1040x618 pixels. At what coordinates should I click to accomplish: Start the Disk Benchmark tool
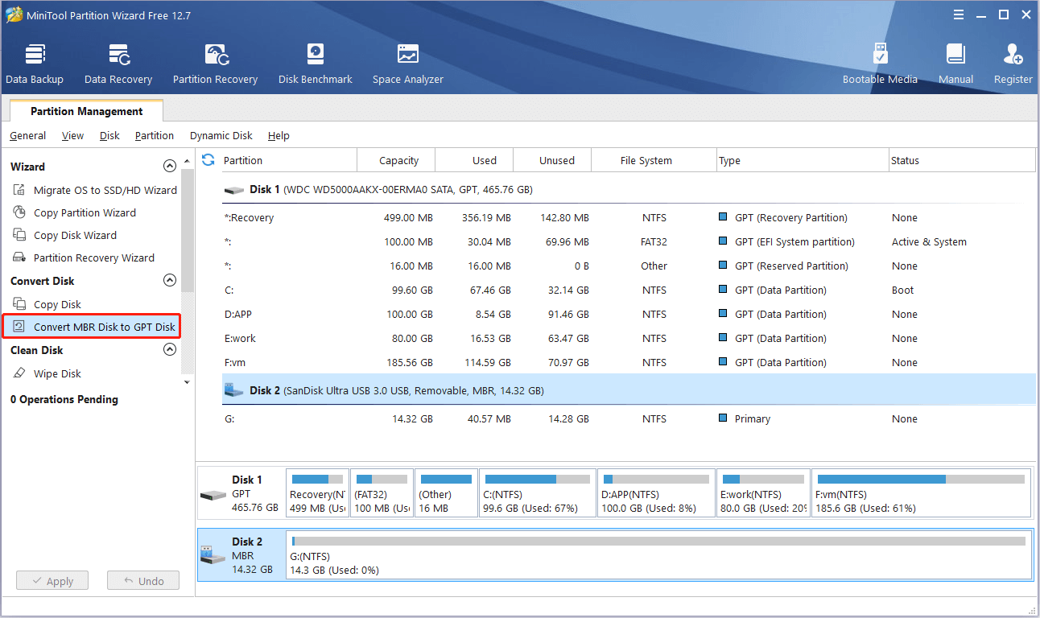[x=316, y=64]
